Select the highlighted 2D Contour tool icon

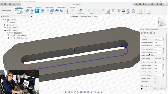tap(37, 11)
